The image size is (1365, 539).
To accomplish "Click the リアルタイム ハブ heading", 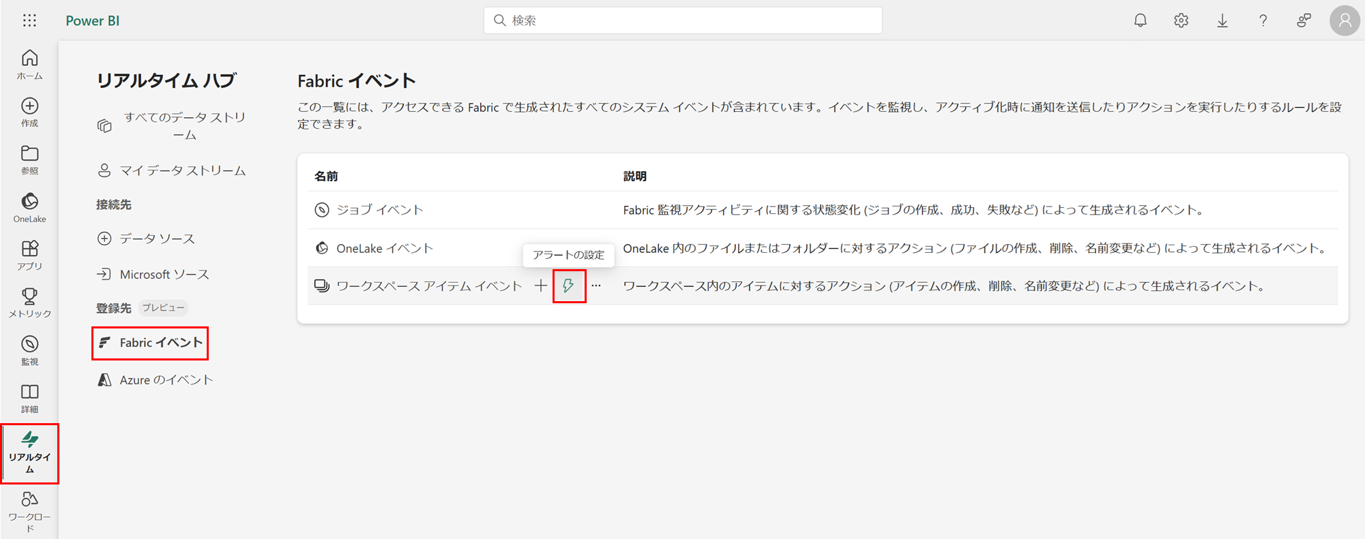I will [x=166, y=80].
